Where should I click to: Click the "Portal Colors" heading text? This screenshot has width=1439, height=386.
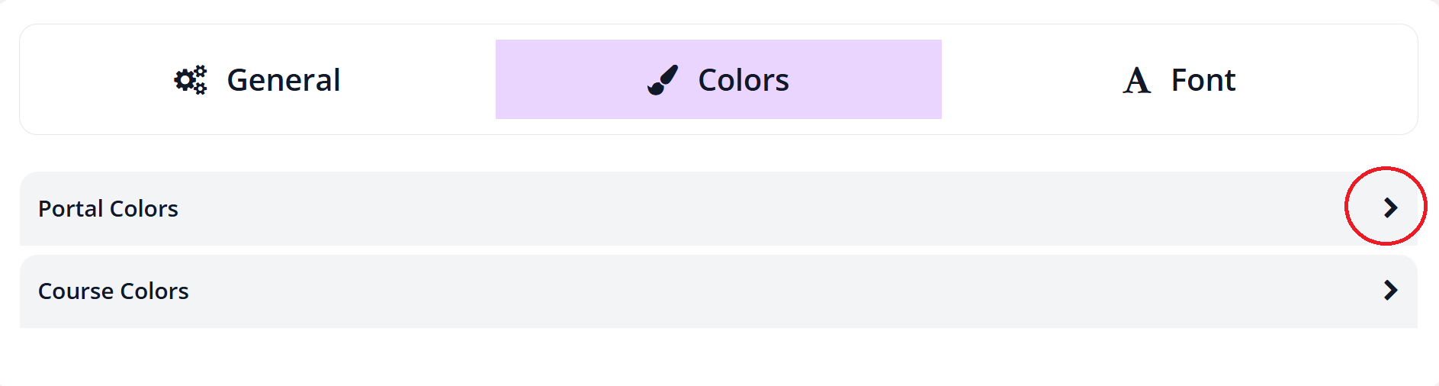coord(108,209)
